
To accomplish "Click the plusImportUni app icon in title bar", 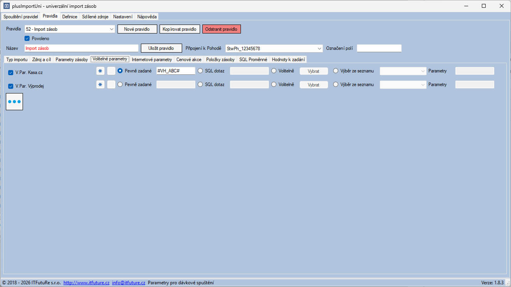I will point(6,6).
